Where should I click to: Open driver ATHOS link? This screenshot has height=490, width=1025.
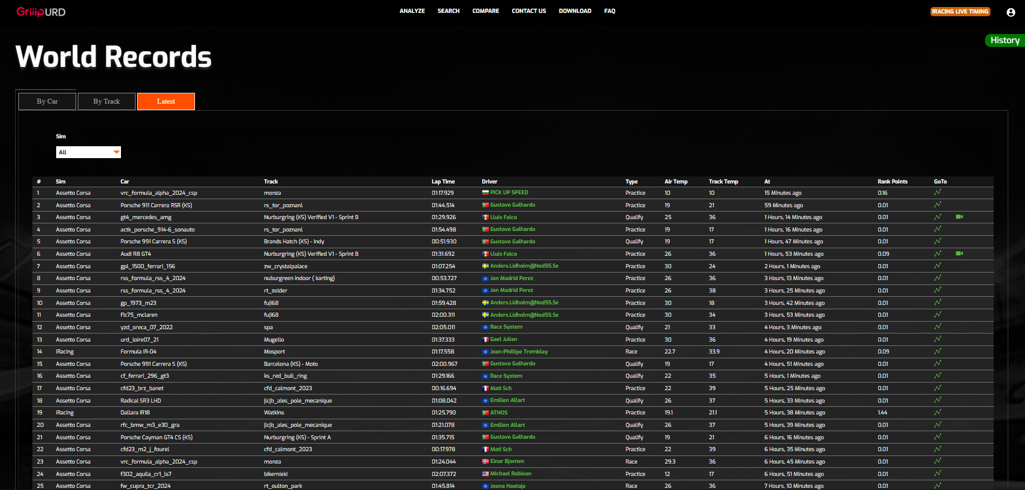tap(498, 412)
